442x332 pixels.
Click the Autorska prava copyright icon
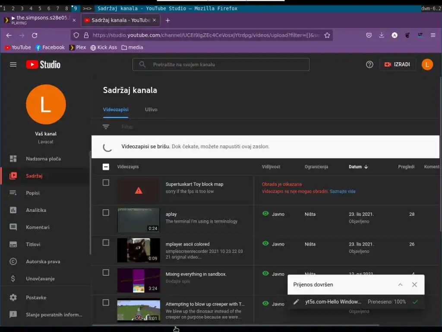tap(13, 262)
